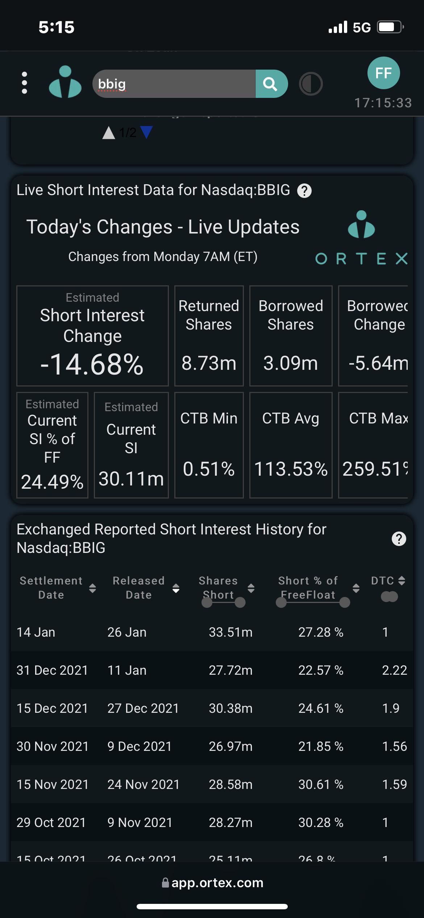Image resolution: width=424 pixels, height=918 pixels.
Task: Tap the Borrowed Change -5.64m tile
Action: (x=373, y=336)
